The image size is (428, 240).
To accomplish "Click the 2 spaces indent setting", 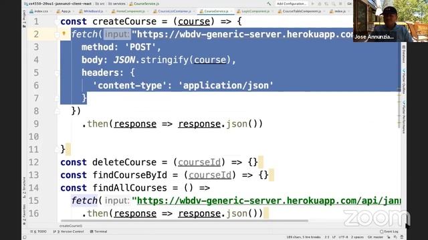I will click(x=357, y=237).
